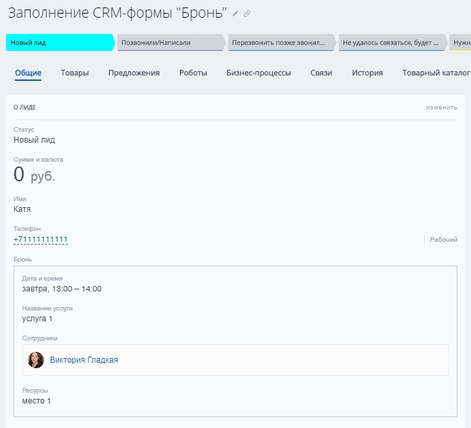Click resource value "место 1"
Screen dimensions: 471x428
[37, 401]
